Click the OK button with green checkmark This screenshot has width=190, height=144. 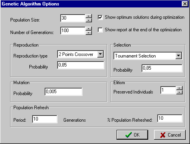tap(132, 135)
